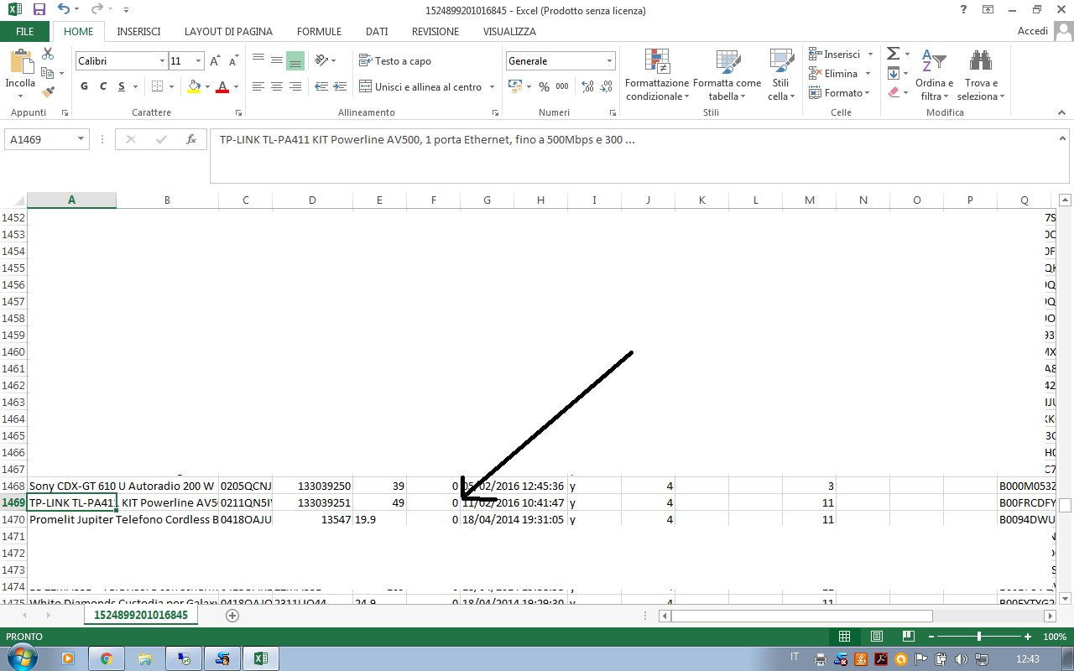Click the text orientation icon
The width and height of the screenshot is (1074, 671).
click(x=321, y=60)
